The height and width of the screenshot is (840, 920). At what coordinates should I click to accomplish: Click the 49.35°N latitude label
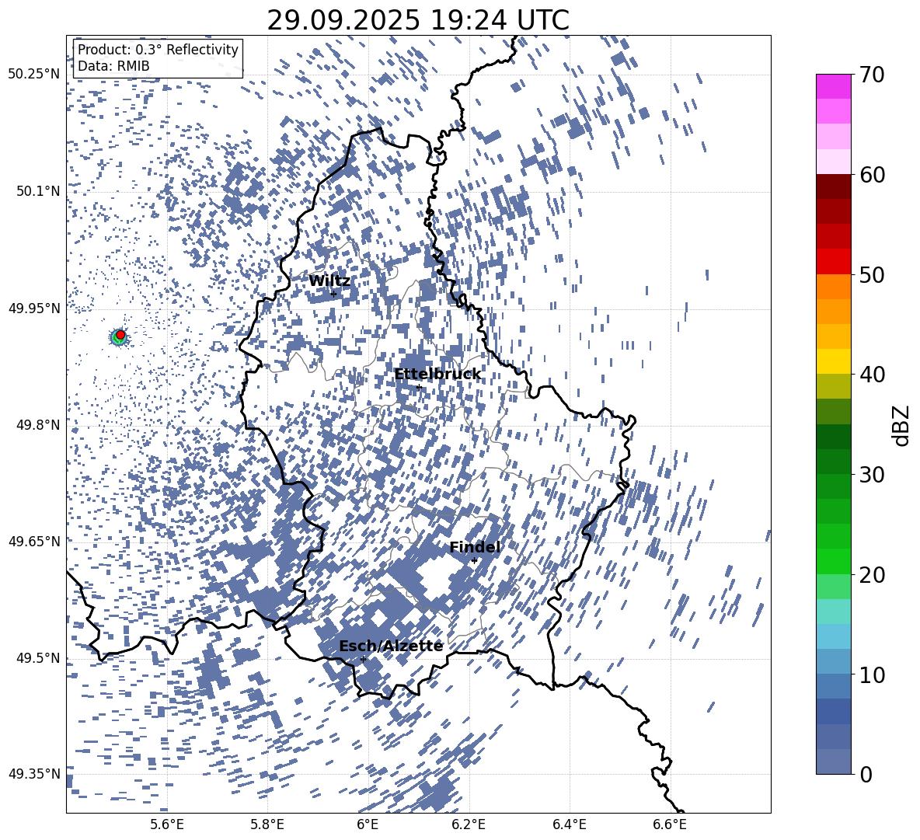(x=34, y=774)
